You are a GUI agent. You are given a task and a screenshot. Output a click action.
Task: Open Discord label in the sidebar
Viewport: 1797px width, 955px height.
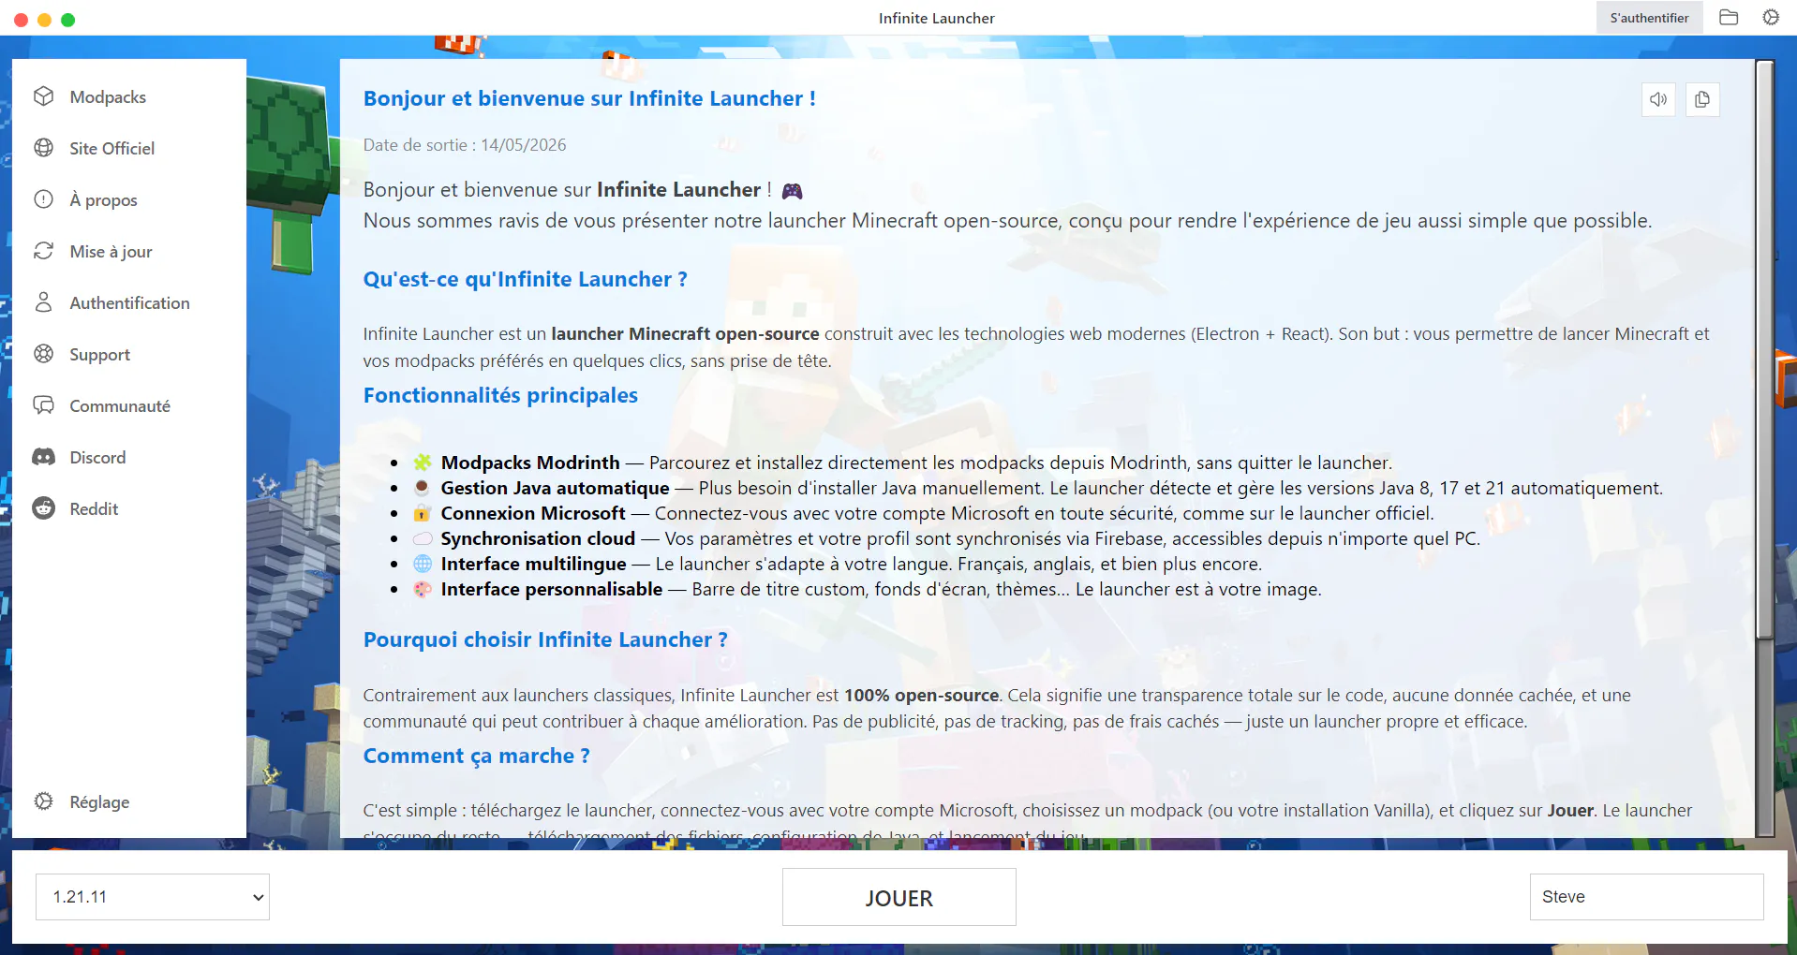pos(97,458)
